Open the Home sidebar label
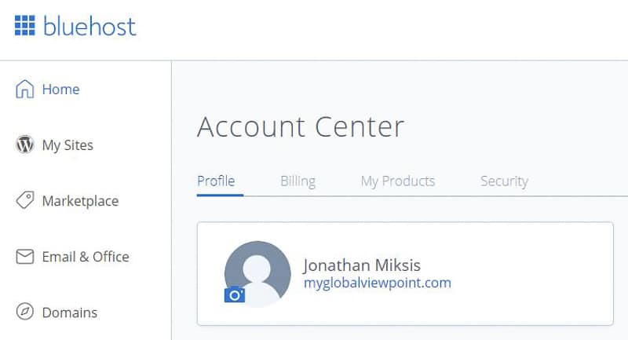The image size is (628, 340). click(61, 90)
